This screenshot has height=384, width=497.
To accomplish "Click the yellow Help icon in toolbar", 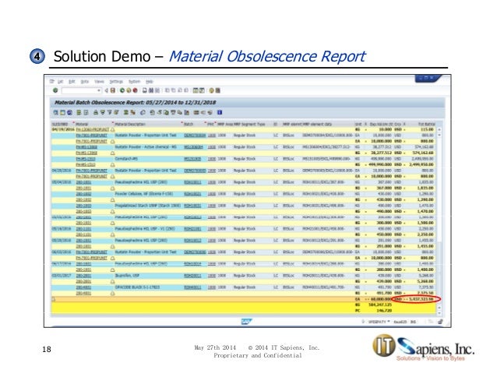I will 211,90.
